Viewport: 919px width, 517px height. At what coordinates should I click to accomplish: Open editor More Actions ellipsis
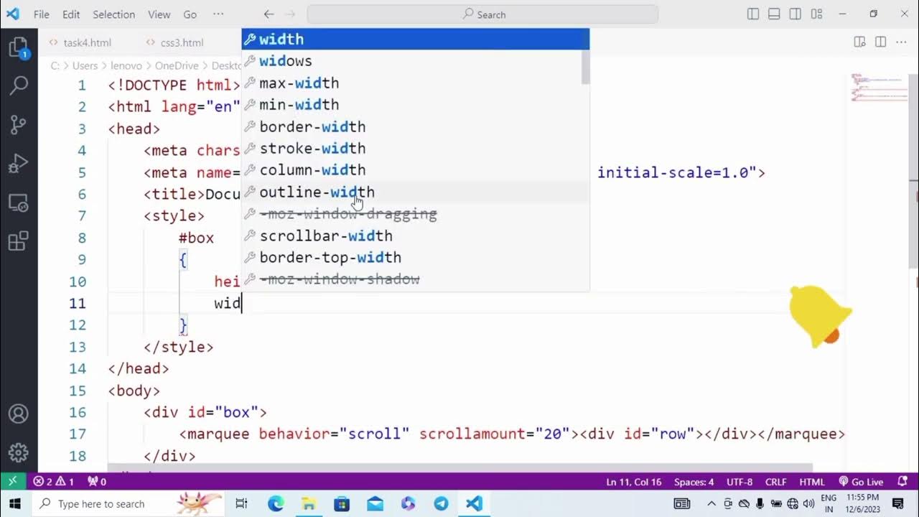pos(902,42)
